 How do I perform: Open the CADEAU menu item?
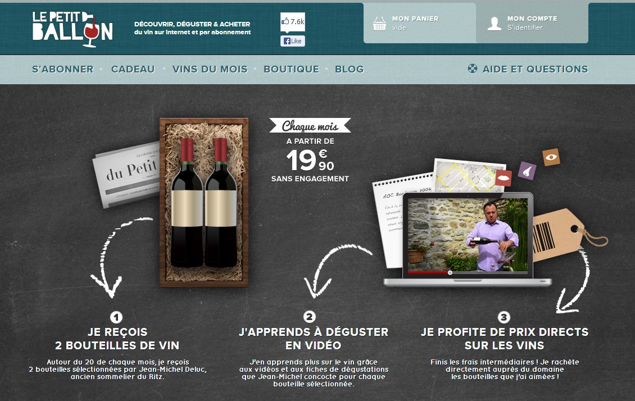point(133,69)
